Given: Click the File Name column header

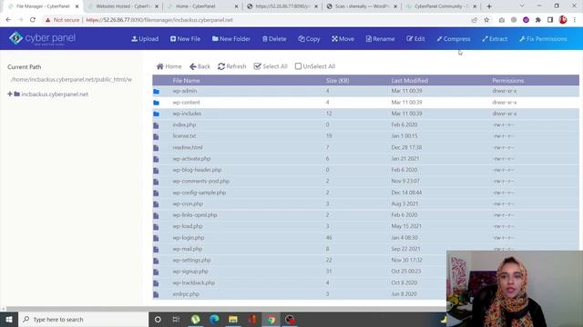Looking at the screenshot, I should tap(186, 81).
